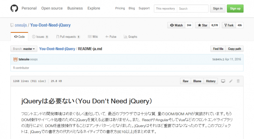This screenshot has width=254, height=139.
Task: View the Raw file
Action: 186,81
